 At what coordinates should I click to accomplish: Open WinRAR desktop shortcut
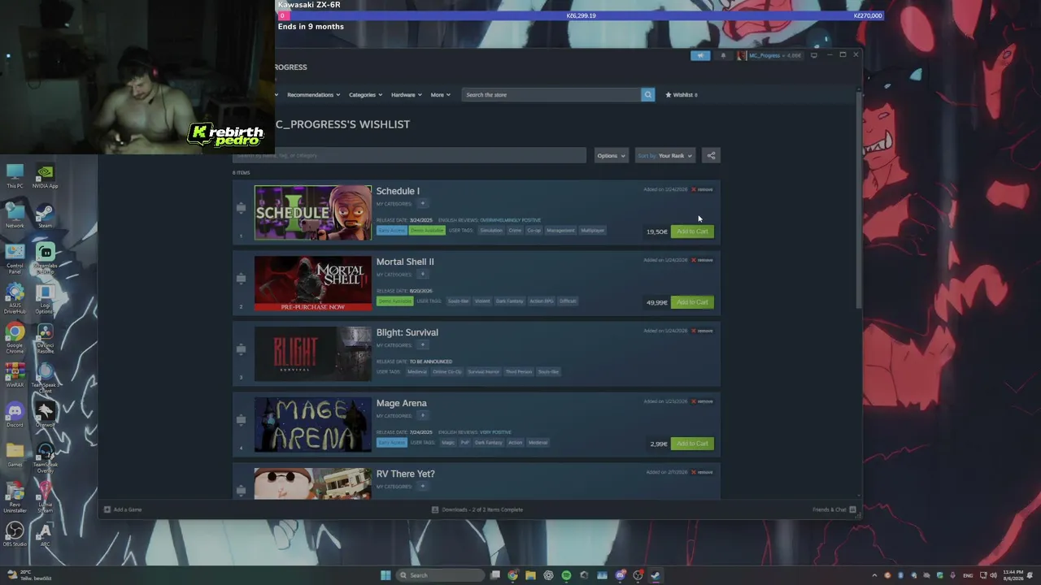click(x=15, y=375)
